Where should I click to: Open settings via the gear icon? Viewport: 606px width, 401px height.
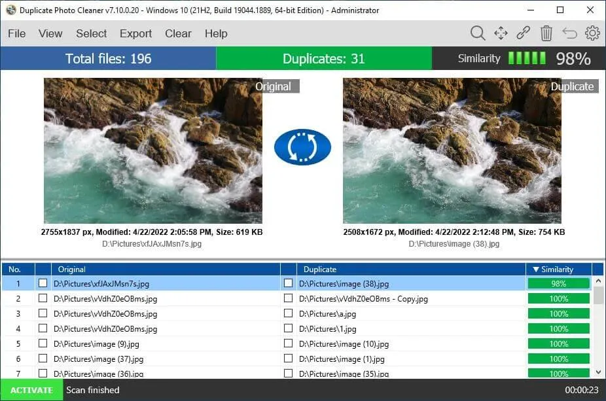[592, 33]
